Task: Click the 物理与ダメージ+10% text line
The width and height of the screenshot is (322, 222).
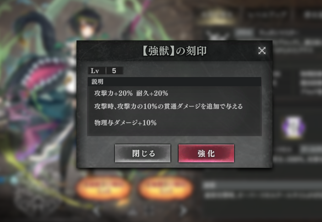Action: [x=125, y=123]
